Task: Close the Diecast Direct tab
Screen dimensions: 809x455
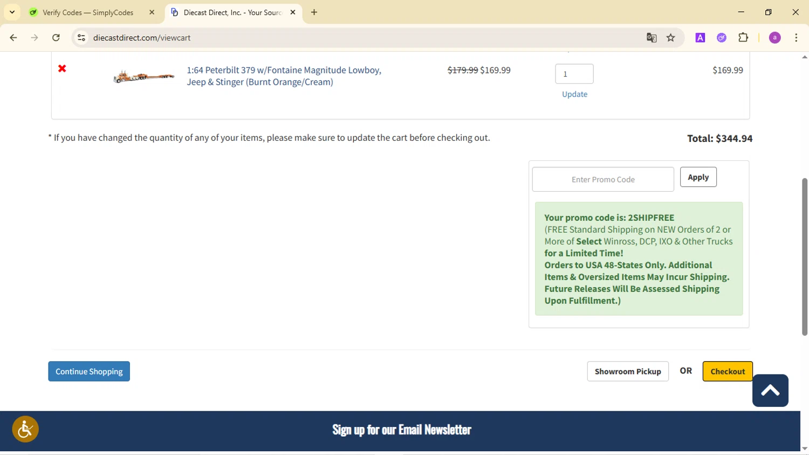Action: click(293, 12)
